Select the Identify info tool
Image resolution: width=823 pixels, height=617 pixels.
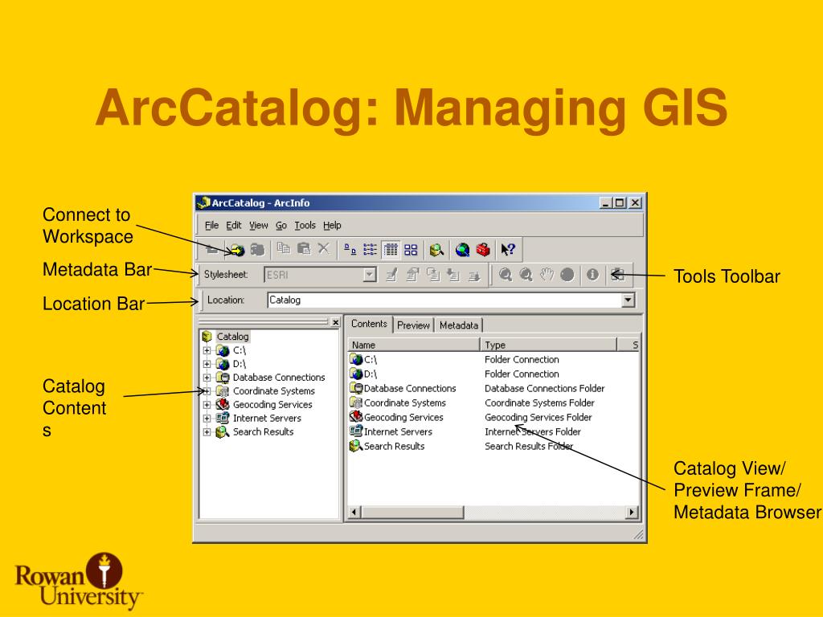(x=592, y=275)
